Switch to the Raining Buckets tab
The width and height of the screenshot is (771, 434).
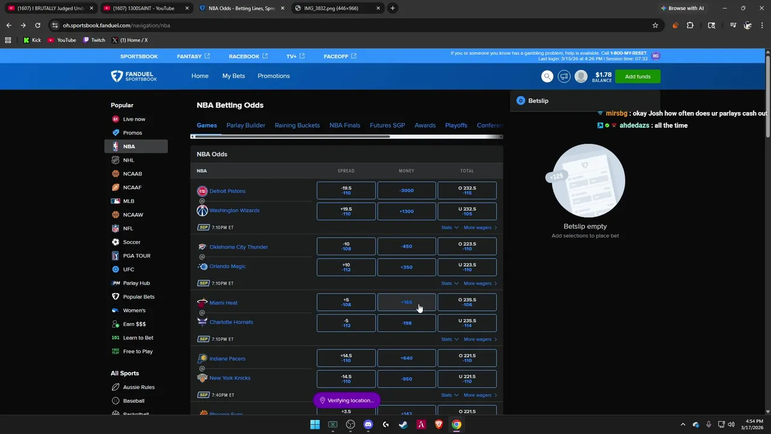[297, 125]
